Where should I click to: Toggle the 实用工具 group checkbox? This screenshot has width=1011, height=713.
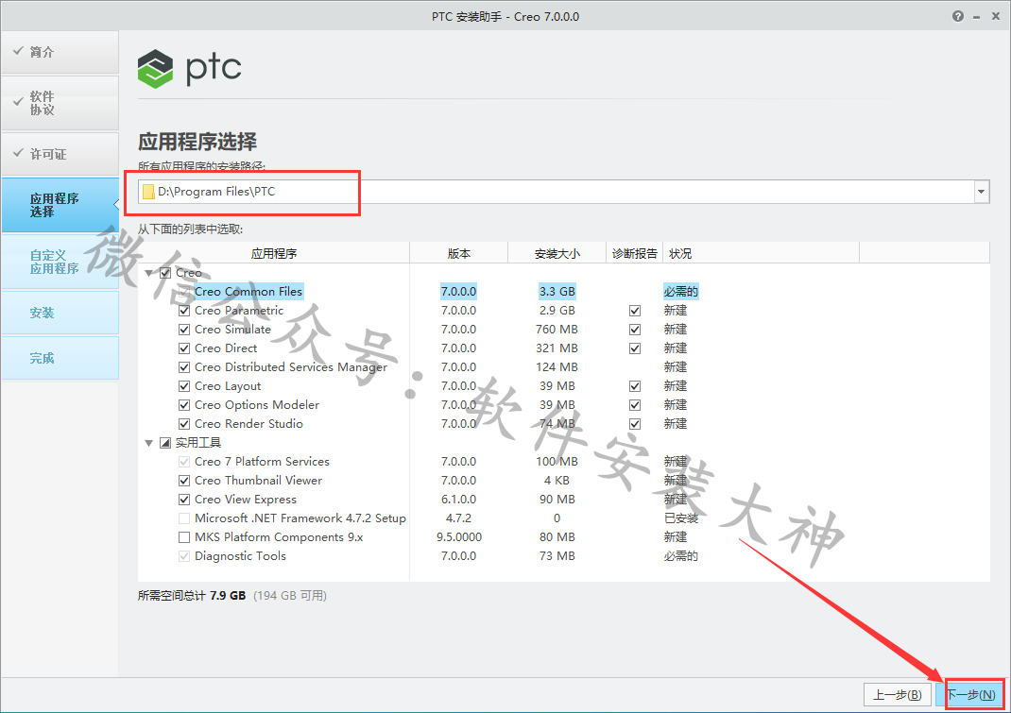coord(165,443)
